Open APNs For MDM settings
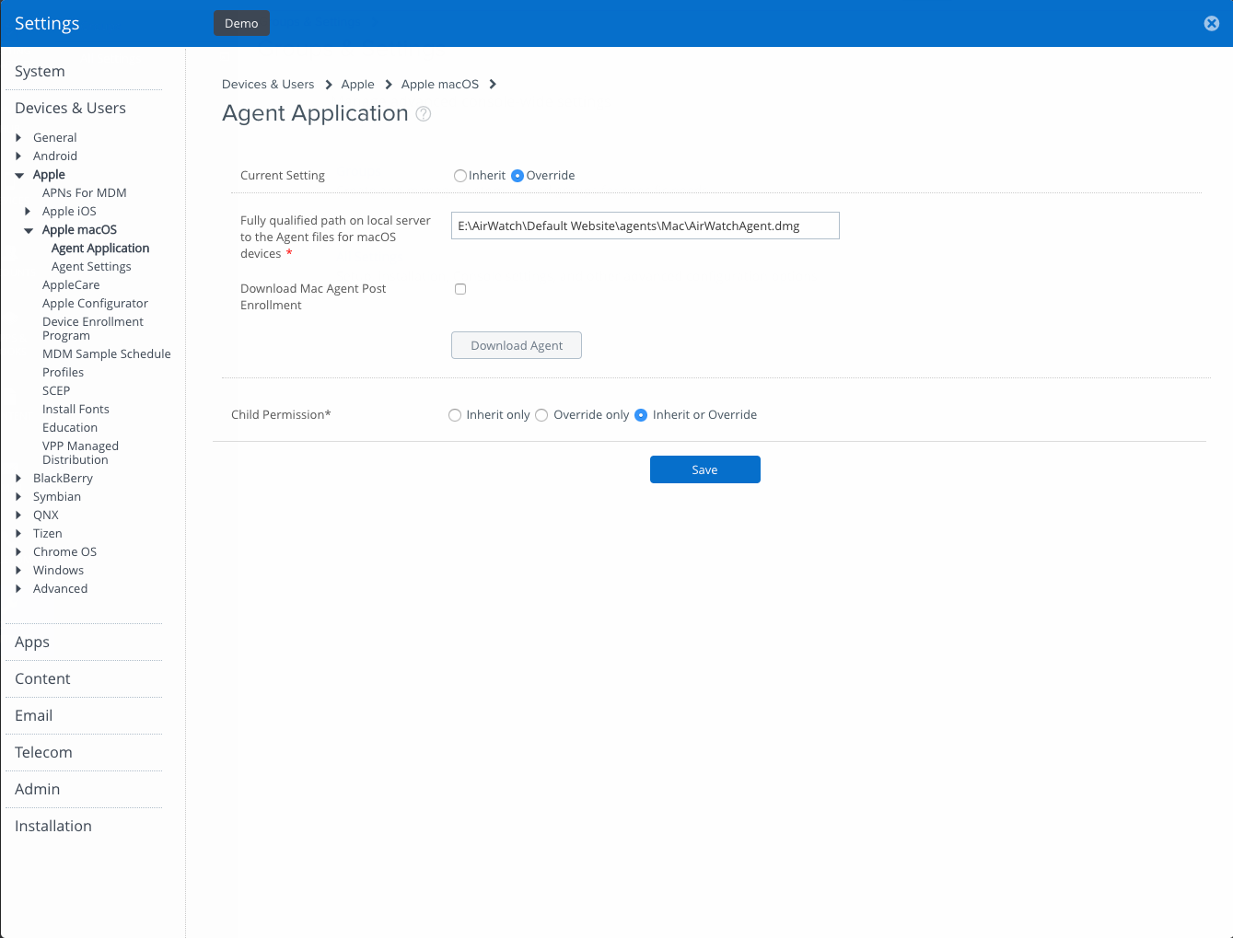The width and height of the screenshot is (1233, 938). 85,193
